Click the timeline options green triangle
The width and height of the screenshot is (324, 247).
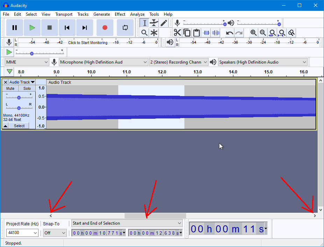point(9,72)
